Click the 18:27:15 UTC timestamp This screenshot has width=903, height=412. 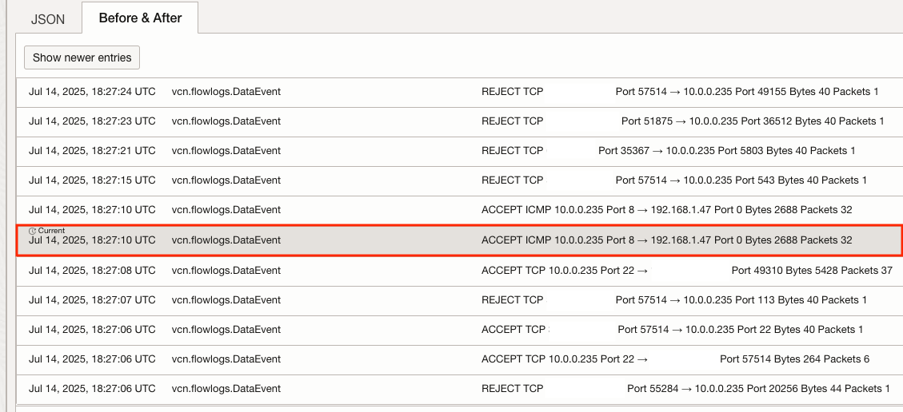pos(92,180)
